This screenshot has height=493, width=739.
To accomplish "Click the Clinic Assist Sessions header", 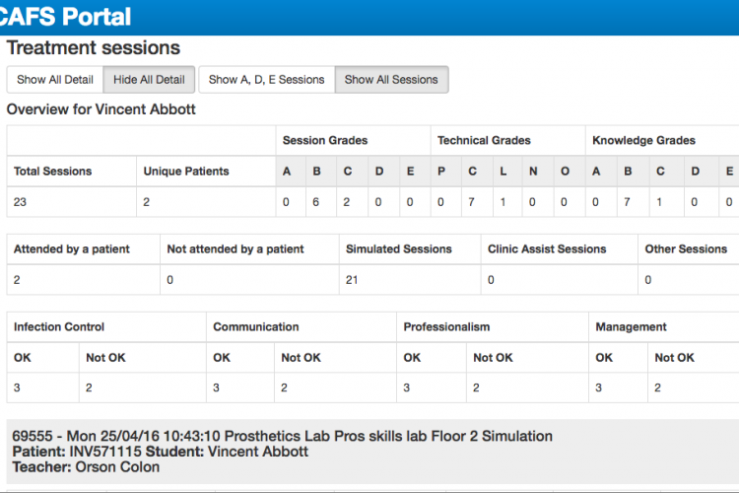I will 547,249.
